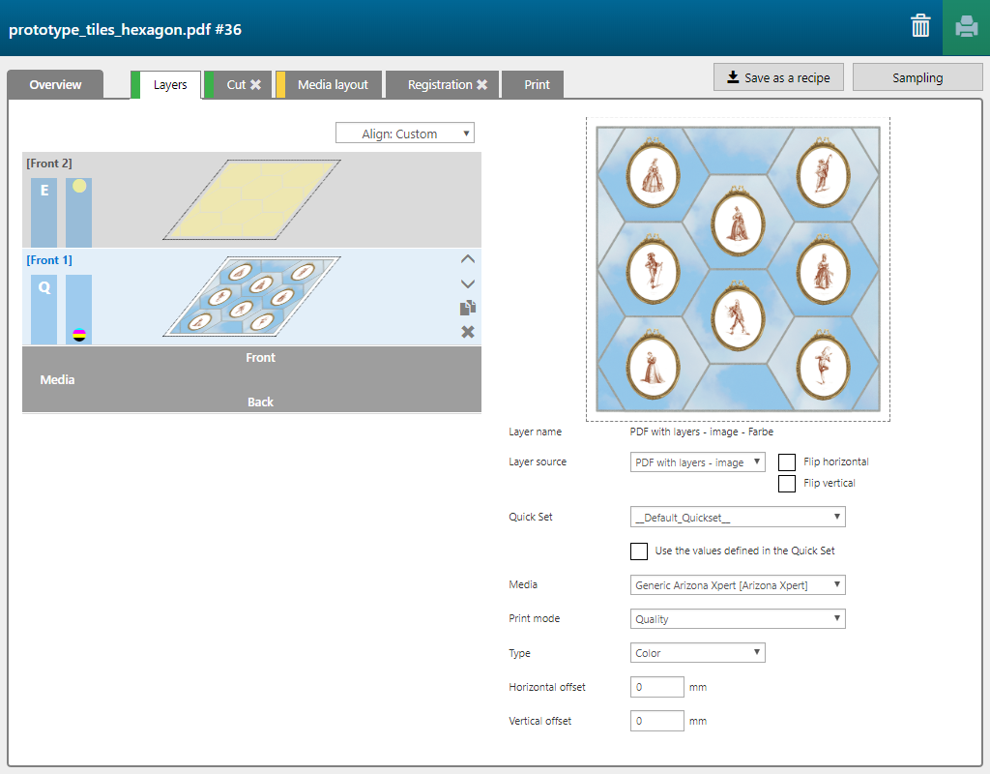990x774 pixels.
Task: Click the X icon on the Cut tab
Action: (x=255, y=85)
